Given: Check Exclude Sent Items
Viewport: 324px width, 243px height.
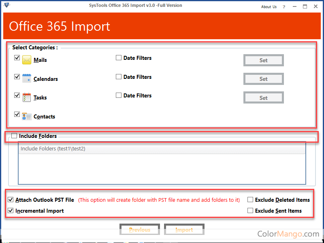Looking at the screenshot, I should pyautogui.click(x=250, y=211).
